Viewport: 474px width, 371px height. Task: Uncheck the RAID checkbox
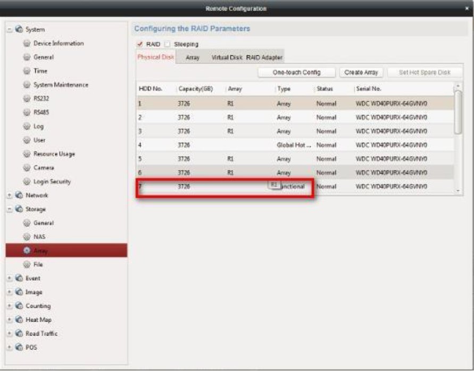[140, 44]
